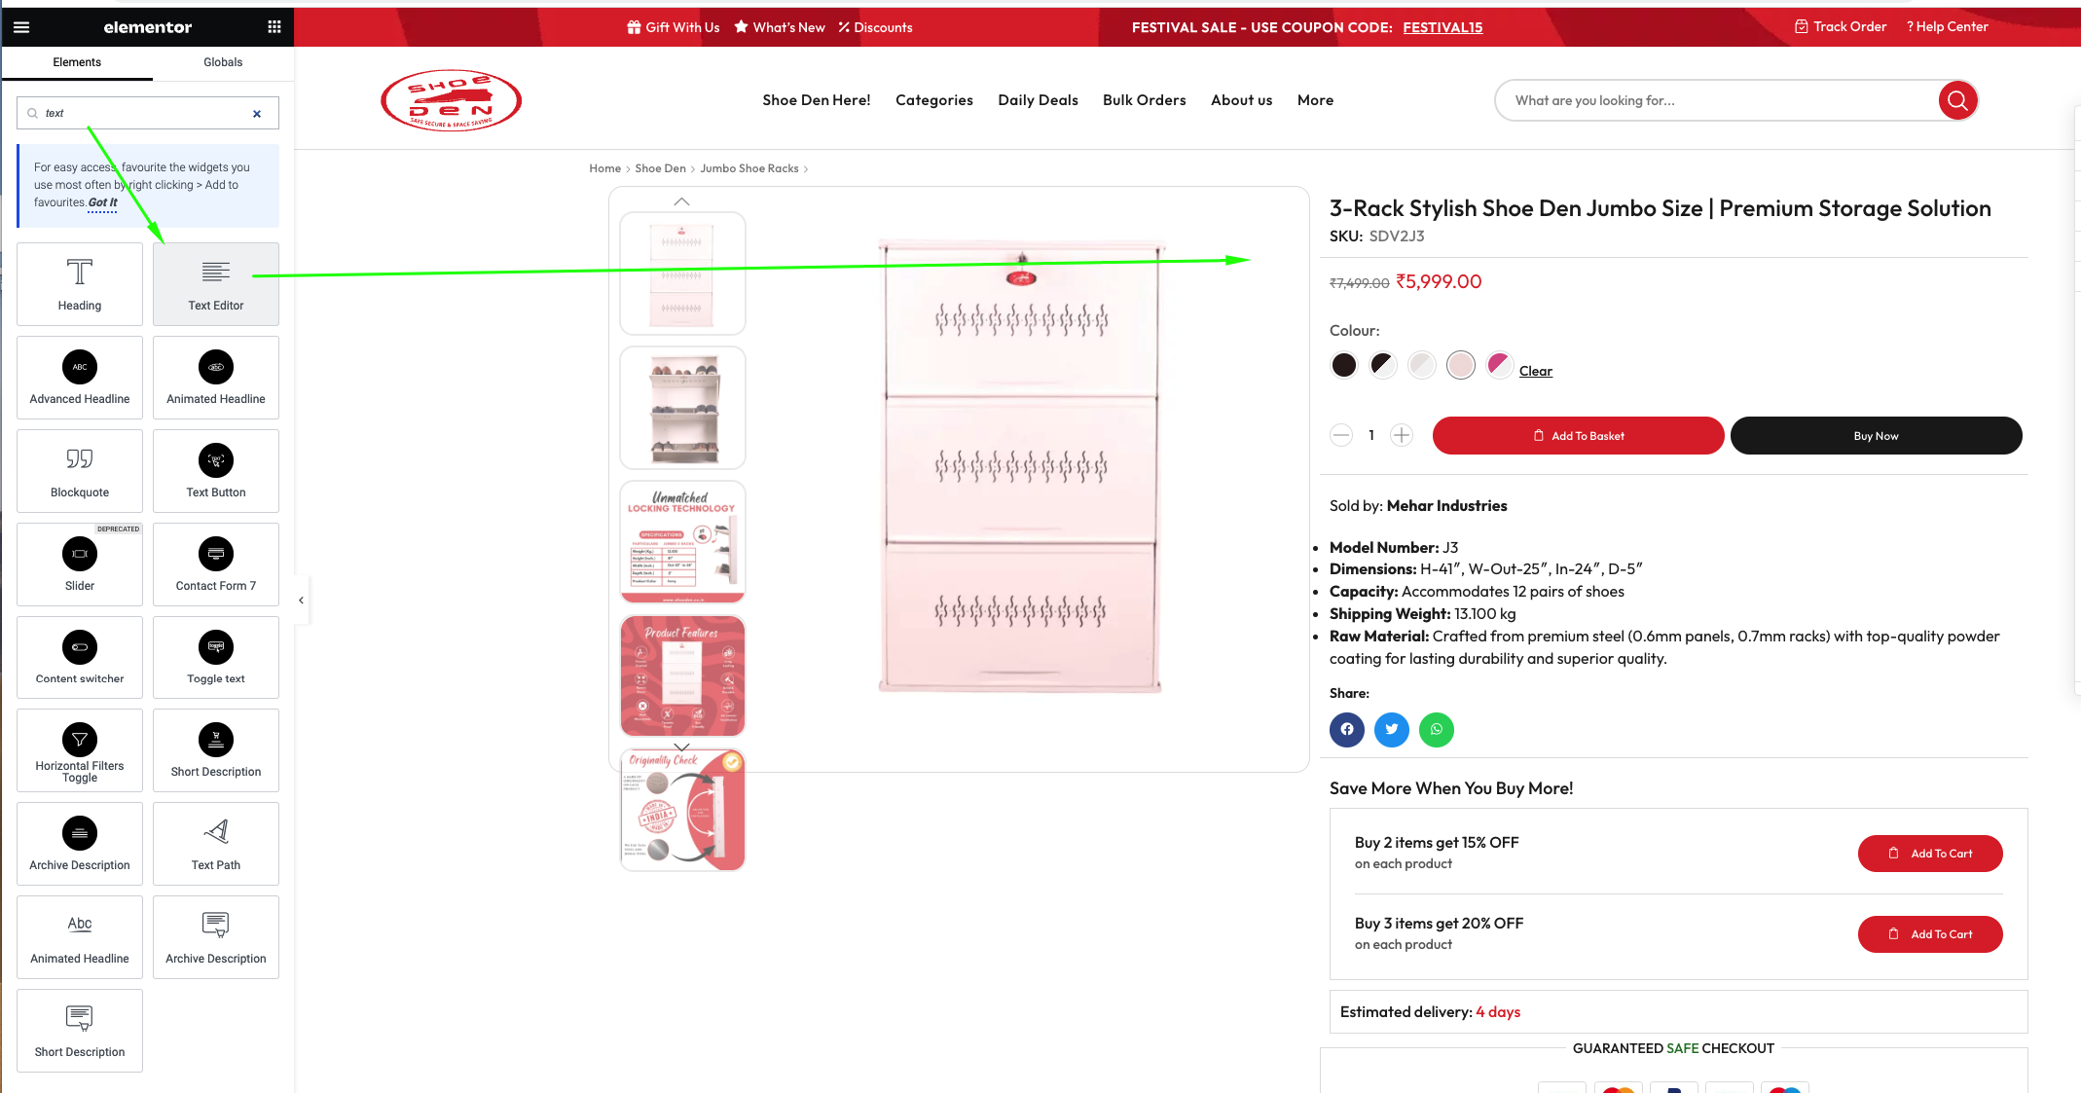Click the Elementor grid/apps icon

coord(274,27)
